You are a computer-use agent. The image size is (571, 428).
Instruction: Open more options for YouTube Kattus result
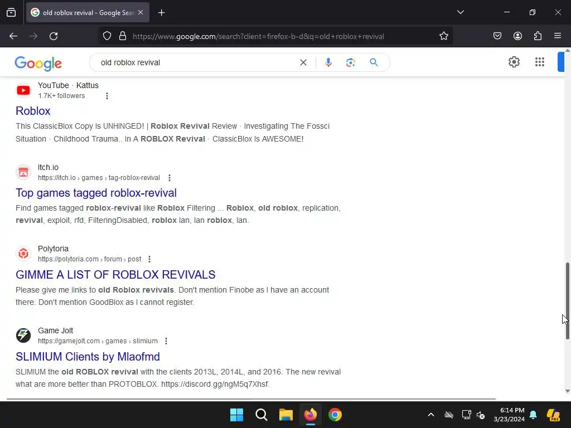click(x=107, y=96)
